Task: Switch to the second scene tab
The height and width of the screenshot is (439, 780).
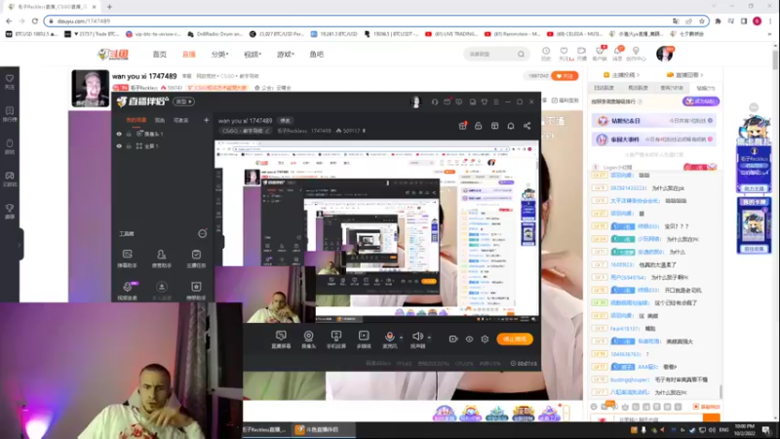Action: click(x=160, y=120)
